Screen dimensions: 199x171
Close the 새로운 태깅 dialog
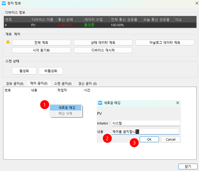pyautogui.click(x=178, y=103)
